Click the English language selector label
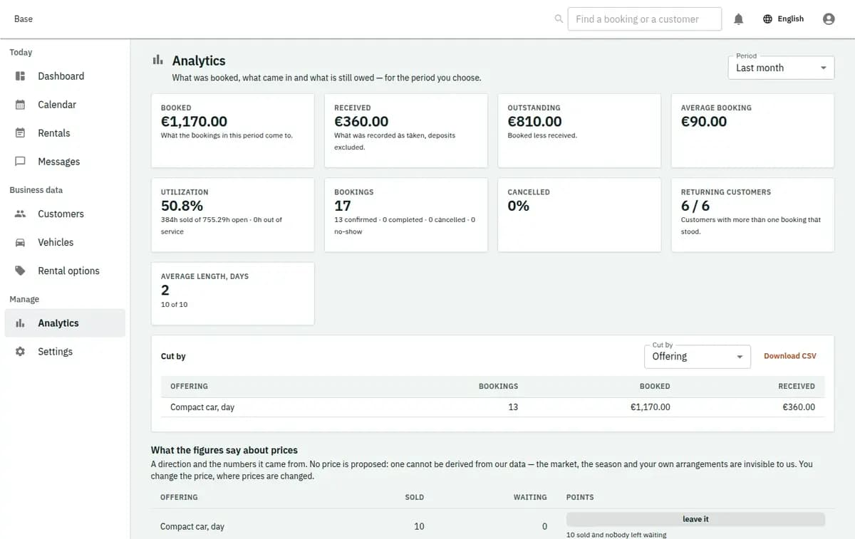Screen dimensions: 855x539 [x=790, y=19]
